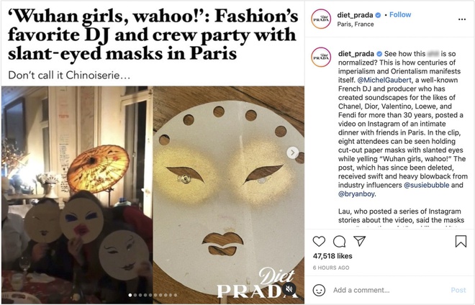Unmute the video with the speaker icon
This screenshot has width=475, height=305.
[289, 289]
